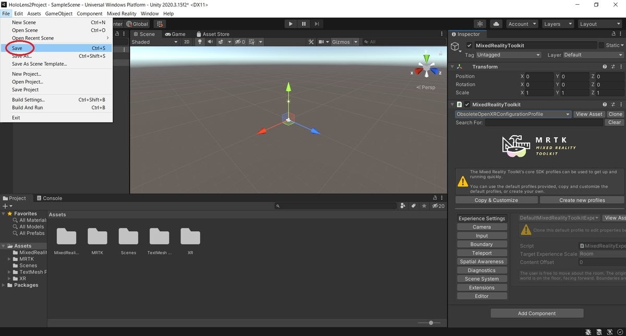Open Transform presets icon

point(613,67)
